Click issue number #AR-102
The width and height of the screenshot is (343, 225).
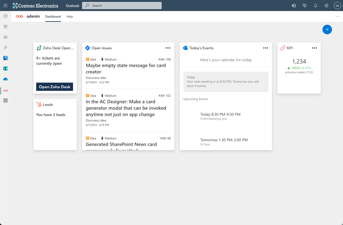pos(165,96)
